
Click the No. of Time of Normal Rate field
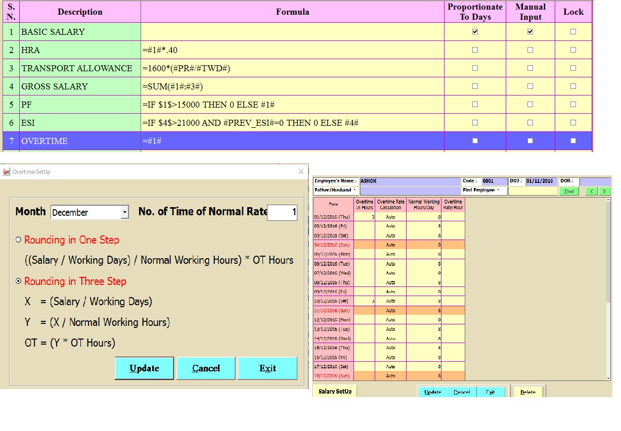(x=282, y=212)
